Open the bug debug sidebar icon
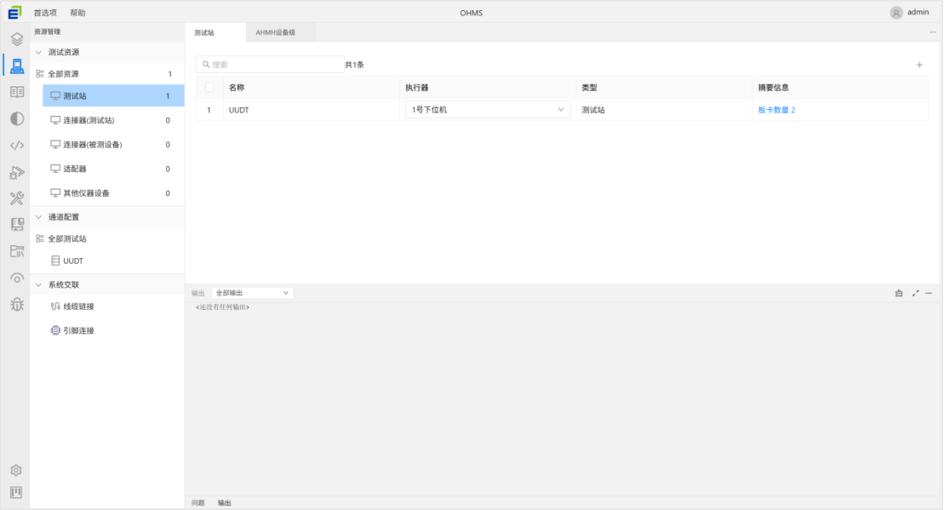 click(17, 304)
